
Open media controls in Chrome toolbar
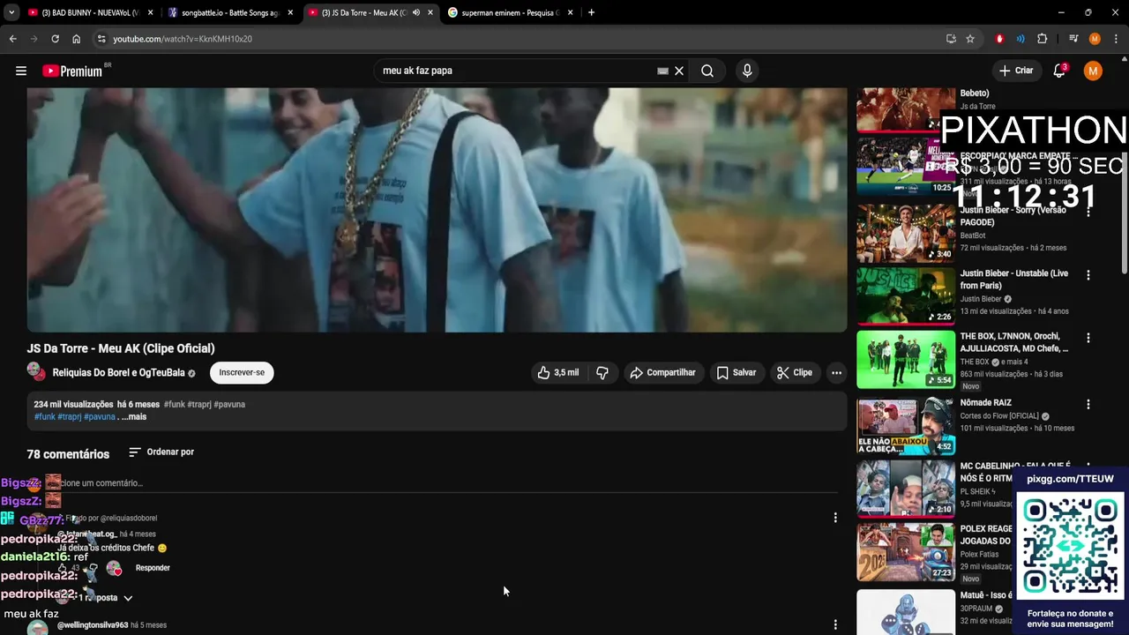click(1073, 39)
